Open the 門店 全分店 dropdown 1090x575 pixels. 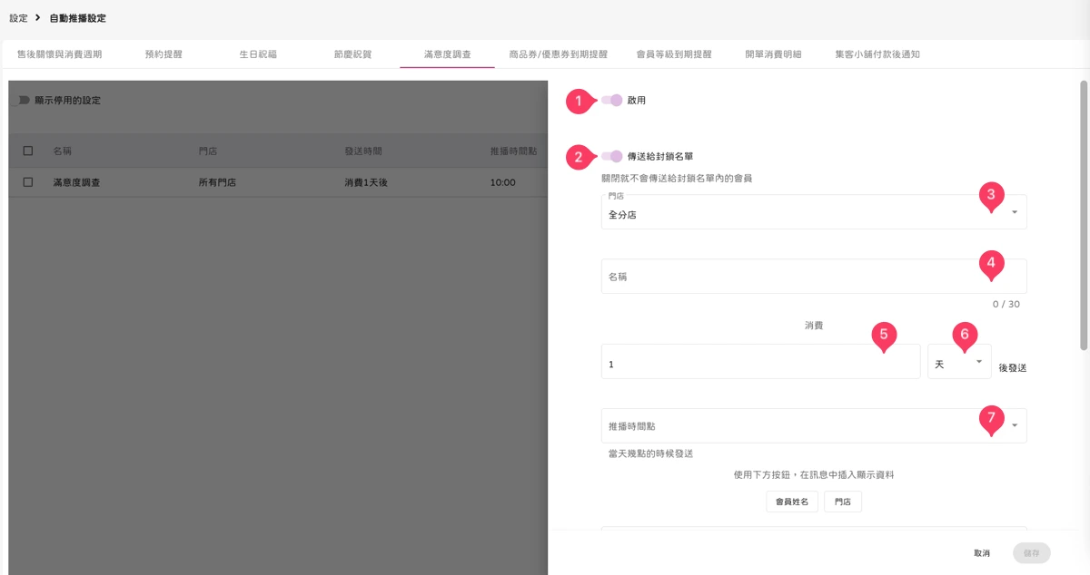pyautogui.click(x=814, y=211)
